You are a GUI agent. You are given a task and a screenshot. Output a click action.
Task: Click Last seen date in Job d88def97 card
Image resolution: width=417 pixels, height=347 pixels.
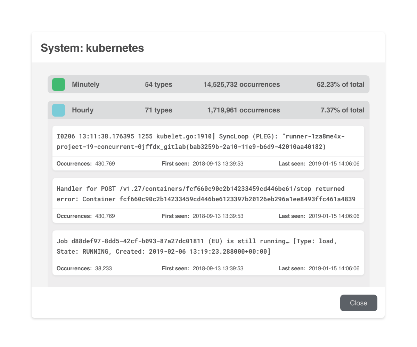334,268
